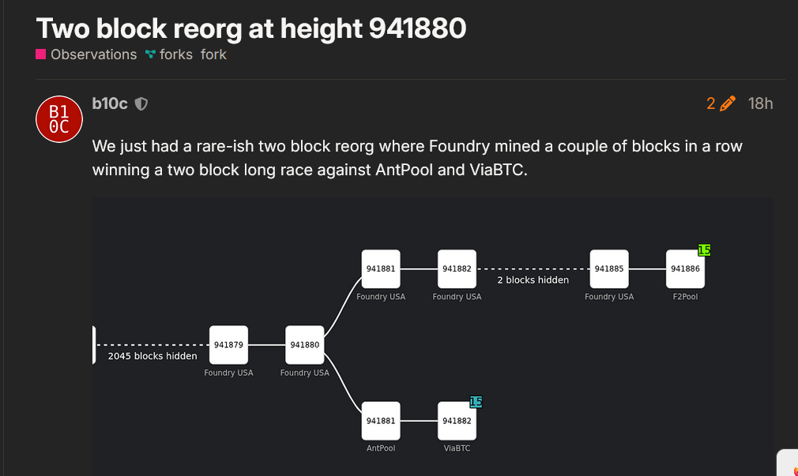The height and width of the screenshot is (476, 798).
Task: Click the fork icon beside the forks tag
Action: [x=149, y=54]
